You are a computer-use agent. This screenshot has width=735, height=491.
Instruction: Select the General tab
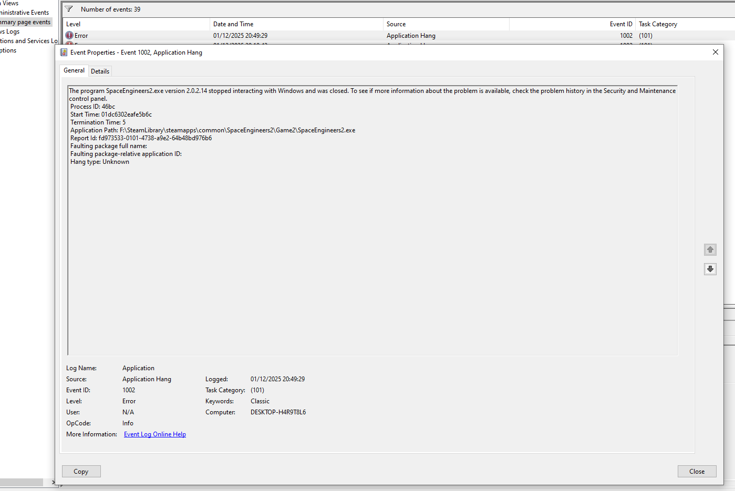tap(74, 70)
